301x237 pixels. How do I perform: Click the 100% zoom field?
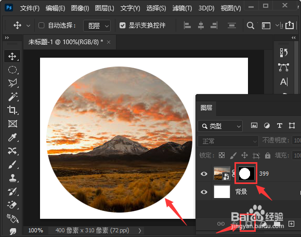point(35,230)
